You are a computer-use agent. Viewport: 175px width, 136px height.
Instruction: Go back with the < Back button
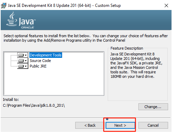[90, 125]
